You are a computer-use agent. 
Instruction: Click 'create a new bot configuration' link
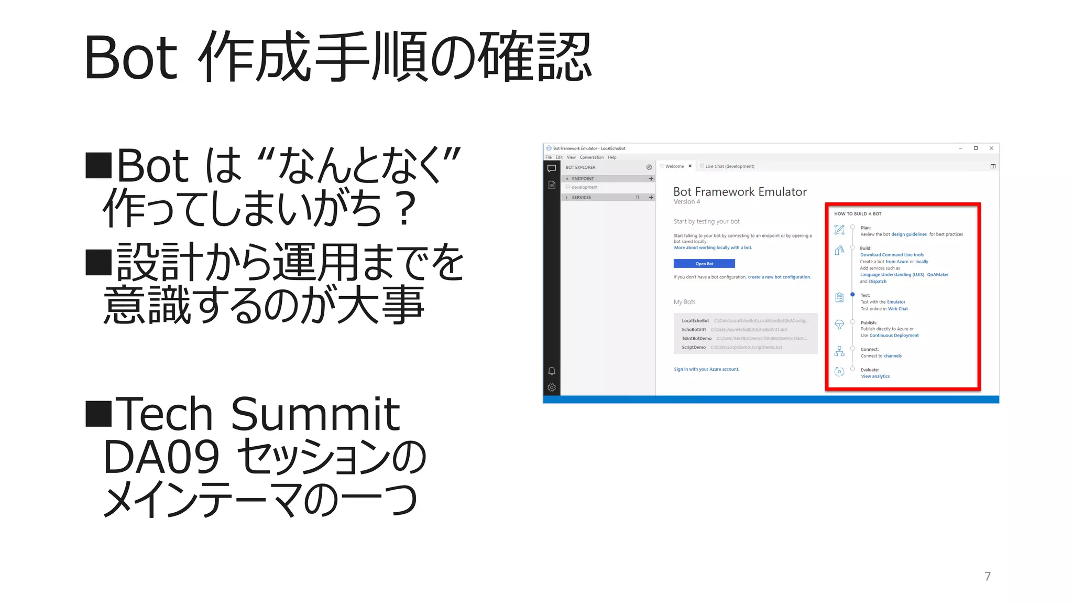tap(779, 277)
